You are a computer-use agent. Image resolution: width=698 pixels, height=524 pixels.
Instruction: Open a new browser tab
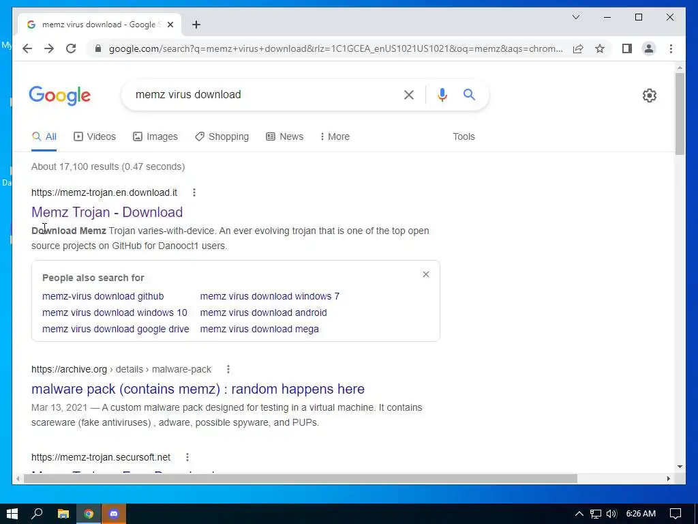click(196, 25)
